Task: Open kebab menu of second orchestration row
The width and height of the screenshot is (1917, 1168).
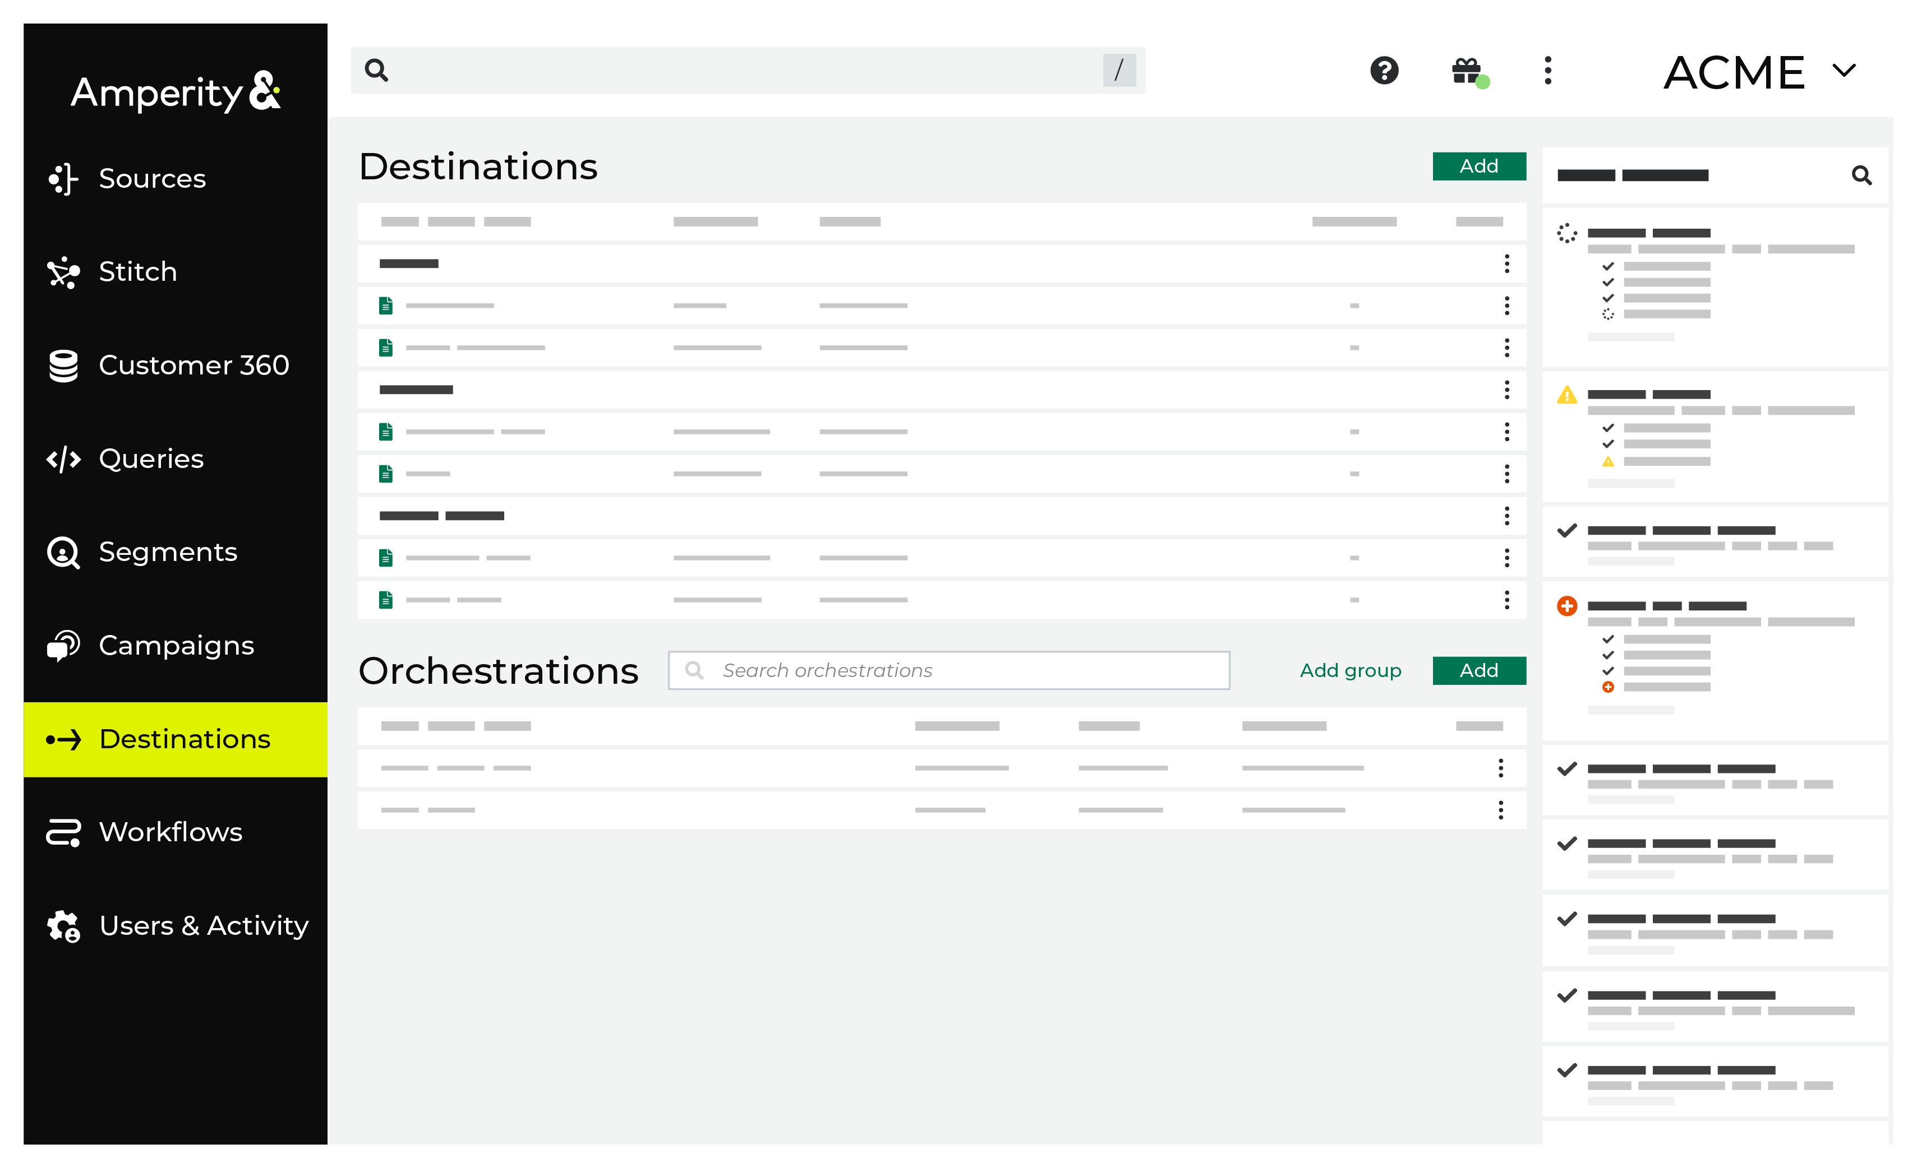Action: pyautogui.click(x=1501, y=810)
